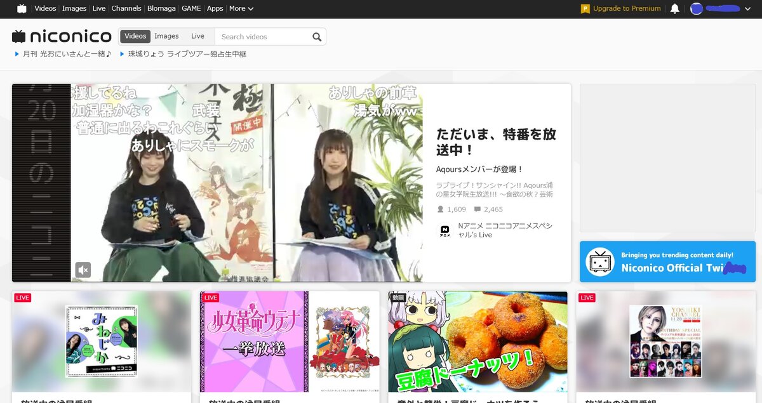Click the viewer count icon 1,609

(x=440, y=209)
